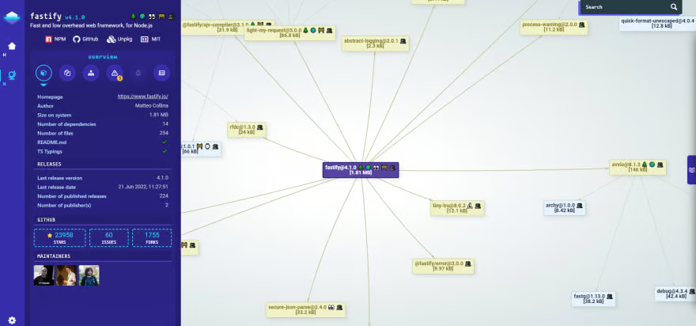Click the tree flag in the fastify header
The width and height of the screenshot is (696, 326).
coord(134,17)
